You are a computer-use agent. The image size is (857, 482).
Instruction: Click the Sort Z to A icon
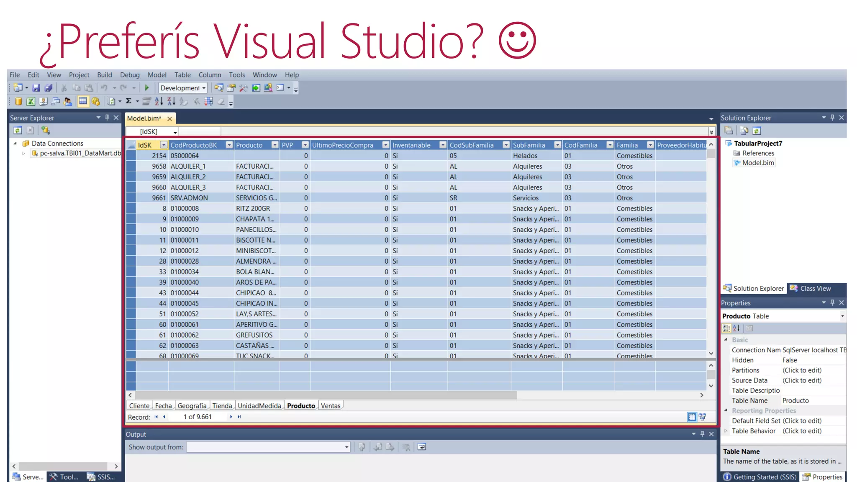[171, 101]
